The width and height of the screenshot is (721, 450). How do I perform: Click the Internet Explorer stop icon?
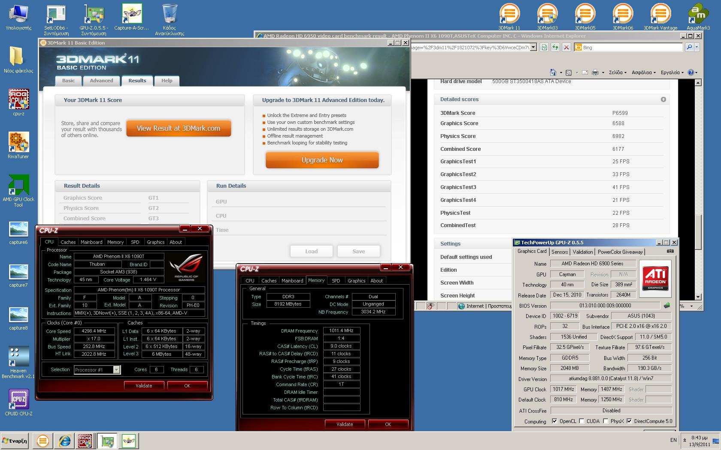point(566,47)
